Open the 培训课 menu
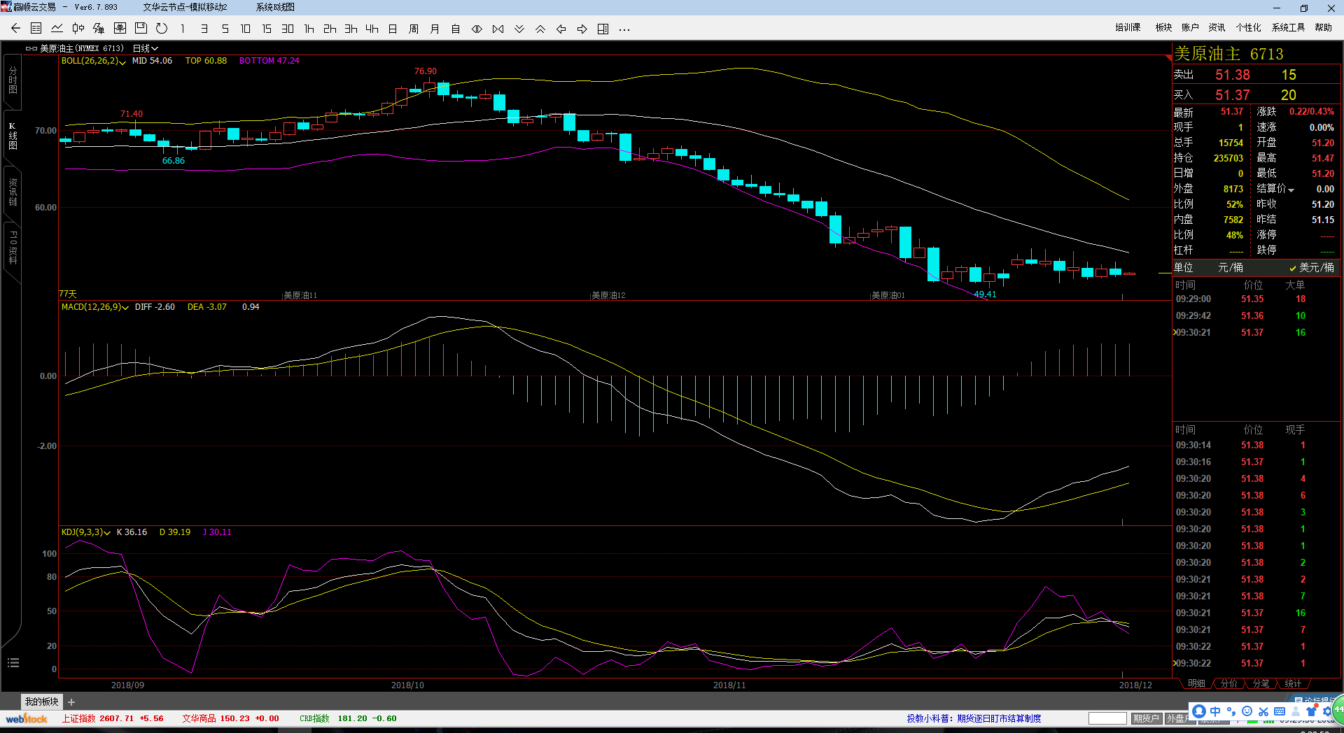Image resolution: width=1344 pixels, height=733 pixels. click(x=1128, y=27)
